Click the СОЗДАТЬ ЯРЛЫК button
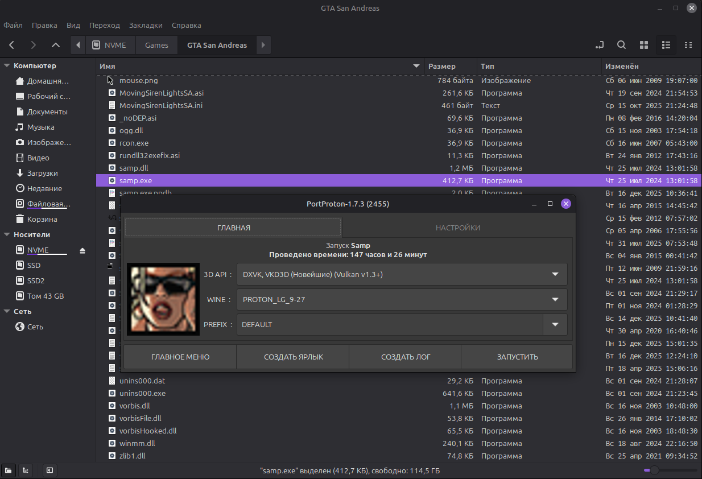 point(293,357)
